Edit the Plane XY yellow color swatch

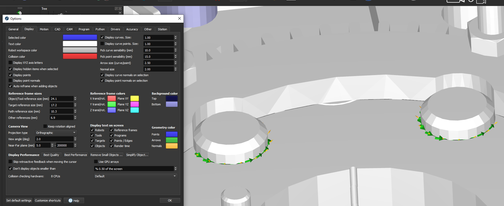[x=135, y=98]
